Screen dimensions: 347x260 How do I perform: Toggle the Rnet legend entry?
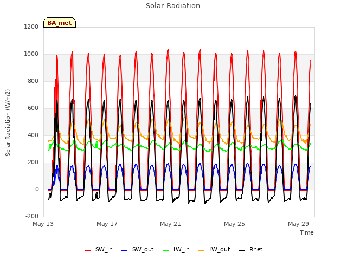pyautogui.click(x=250, y=250)
